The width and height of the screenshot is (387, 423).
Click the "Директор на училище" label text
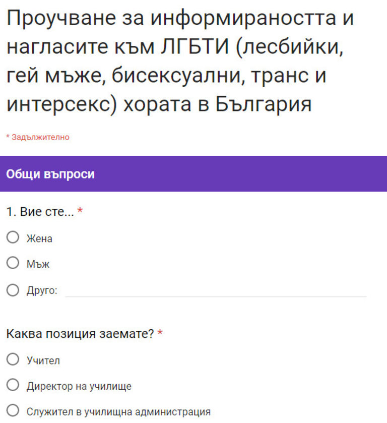tap(79, 387)
